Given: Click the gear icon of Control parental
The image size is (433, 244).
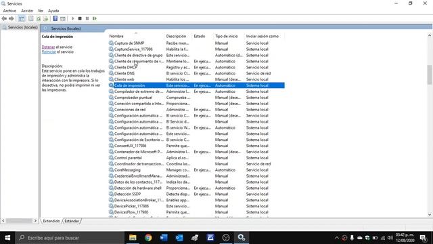Looking at the screenshot, I should pos(111,158).
